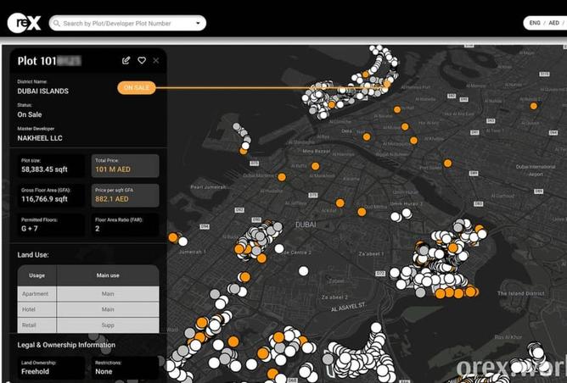Click the Apartment row in Land Use table
The image size is (567, 383).
88,293
